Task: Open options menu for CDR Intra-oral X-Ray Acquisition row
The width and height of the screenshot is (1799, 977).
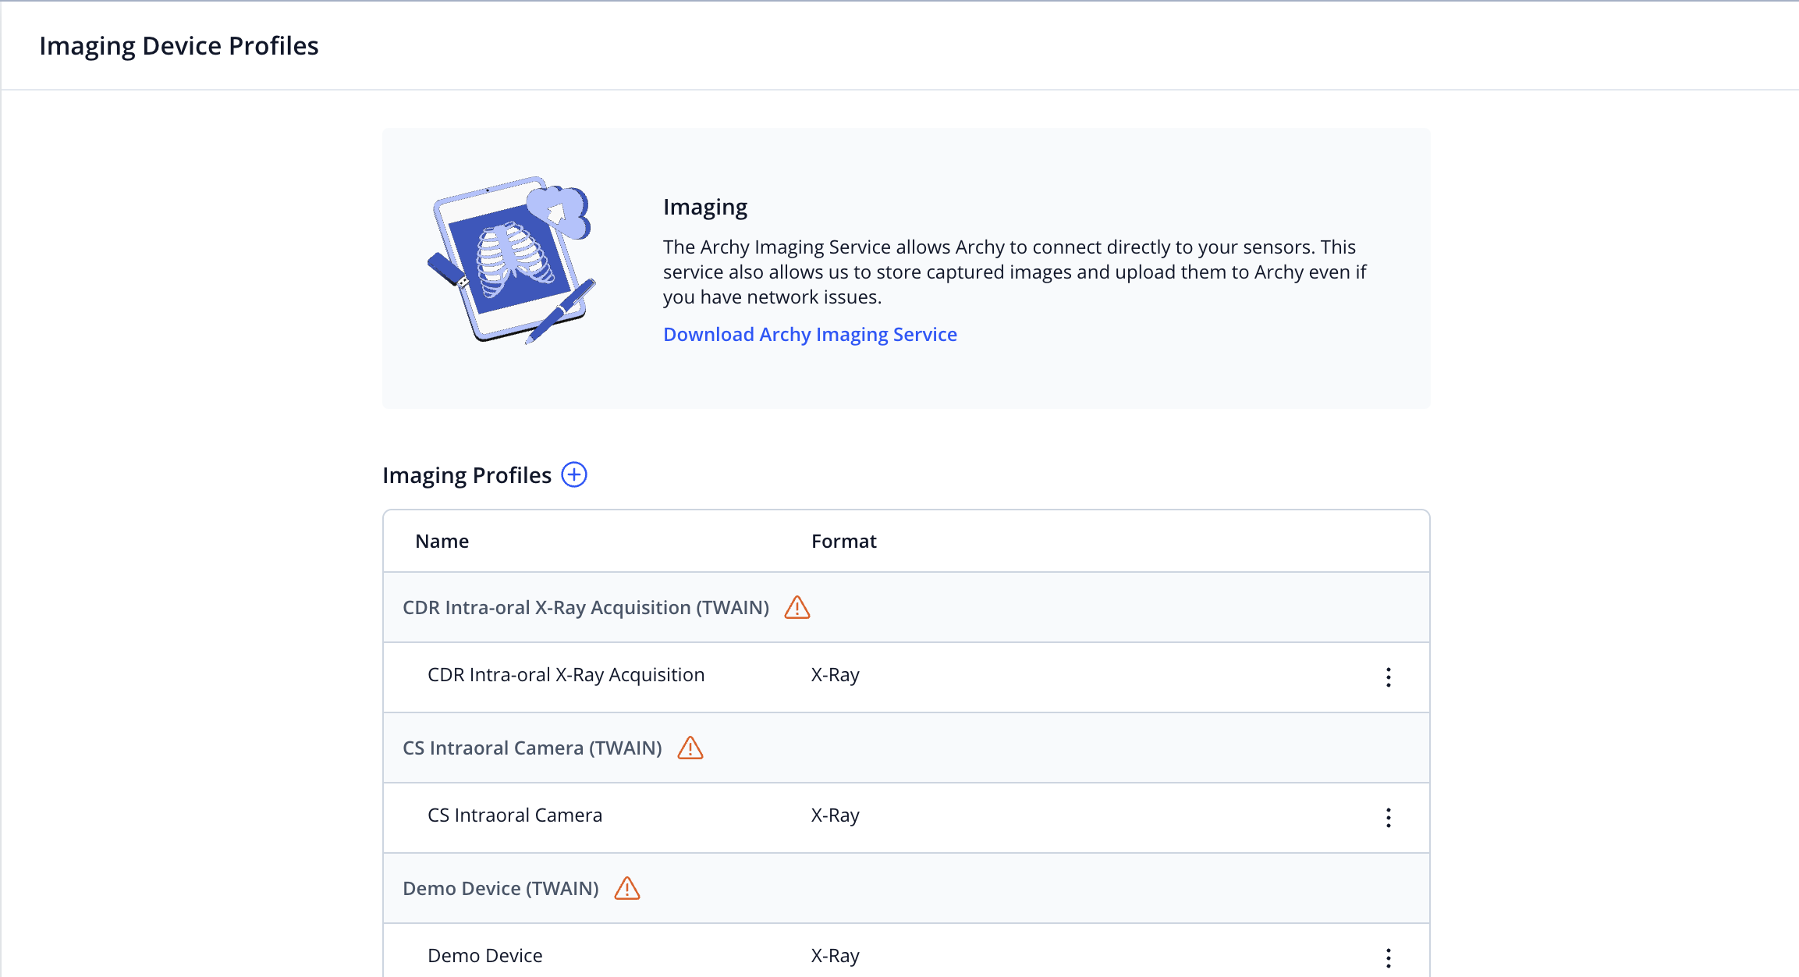Action: [x=1388, y=677]
